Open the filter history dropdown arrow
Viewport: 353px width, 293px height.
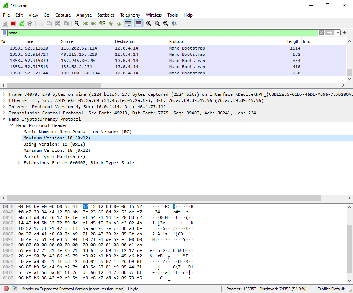(x=338, y=33)
